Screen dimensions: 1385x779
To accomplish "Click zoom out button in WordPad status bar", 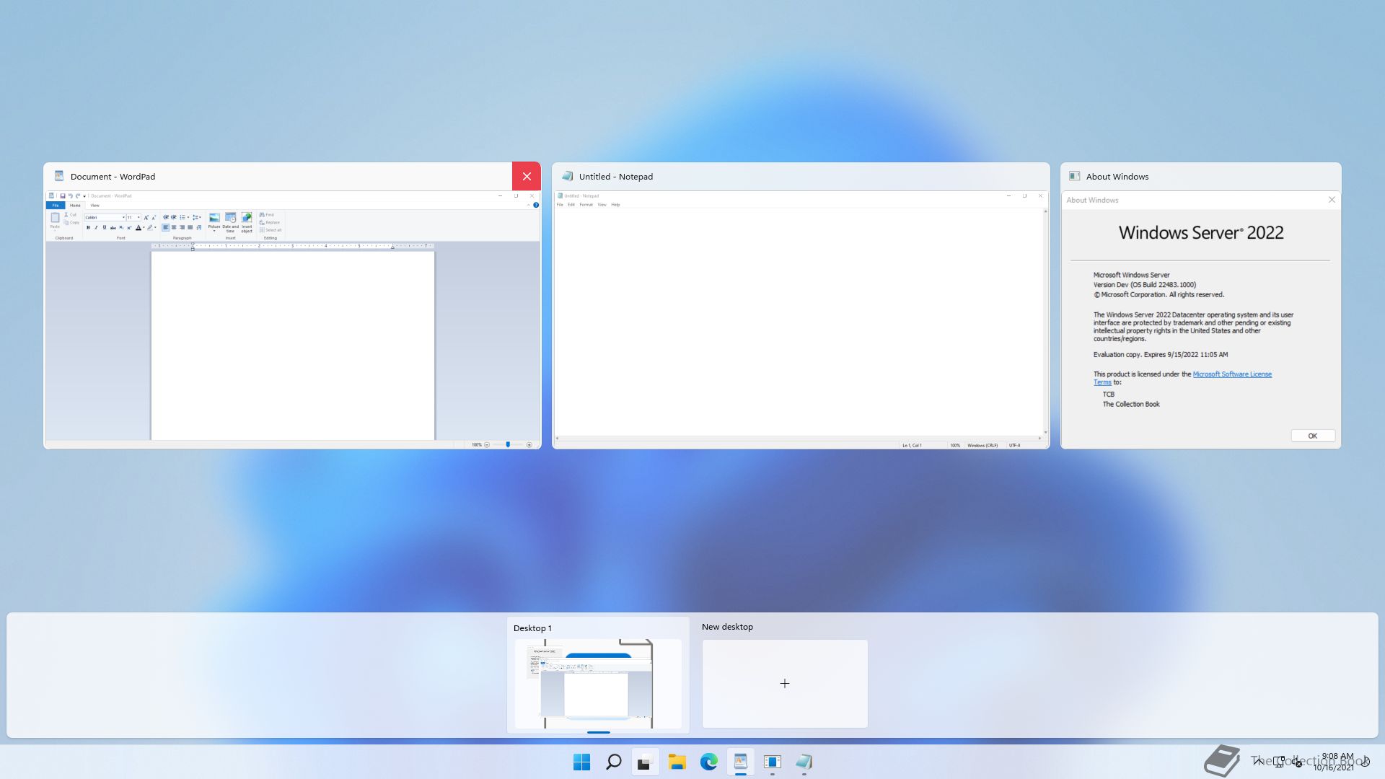I will point(487,445).
